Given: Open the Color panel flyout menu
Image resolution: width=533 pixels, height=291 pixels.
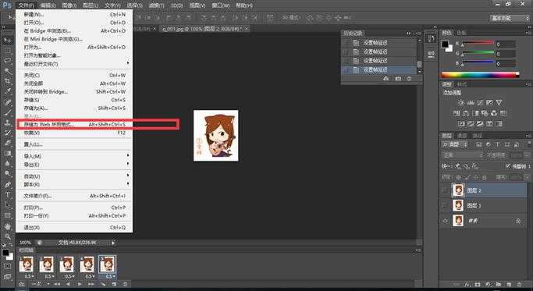Looking at the screenshot, I should tap(528, 33).
